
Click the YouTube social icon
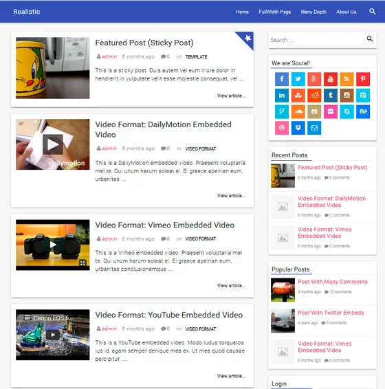pyautogui.click(x=331, y=79)
